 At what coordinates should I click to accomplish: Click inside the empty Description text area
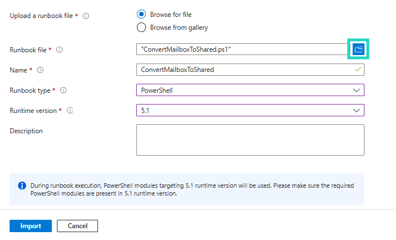[250, 139]
